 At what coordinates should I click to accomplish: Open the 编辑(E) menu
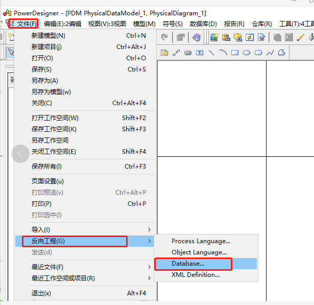point(62,24)
